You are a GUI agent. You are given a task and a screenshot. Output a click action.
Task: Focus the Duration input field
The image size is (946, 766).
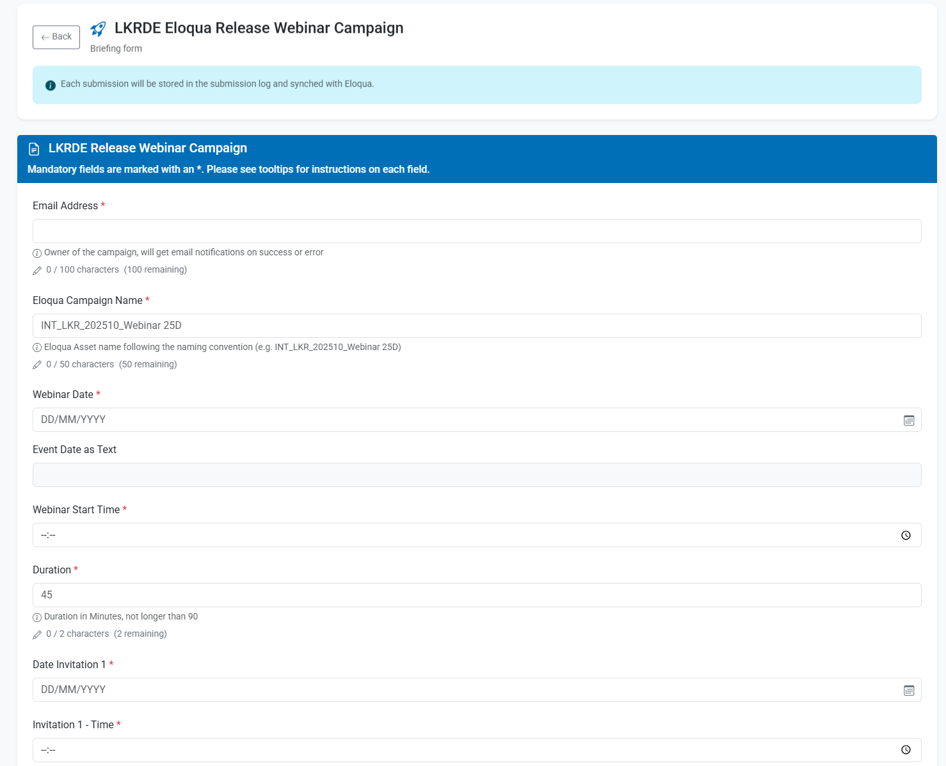477,595
